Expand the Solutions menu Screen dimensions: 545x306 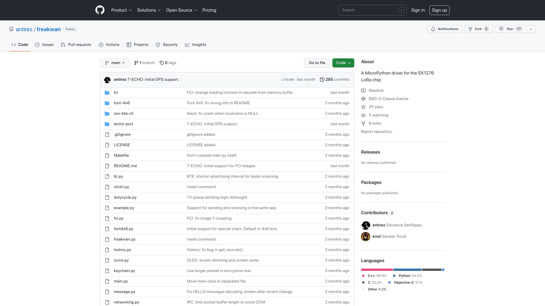[x=149, y=10]
